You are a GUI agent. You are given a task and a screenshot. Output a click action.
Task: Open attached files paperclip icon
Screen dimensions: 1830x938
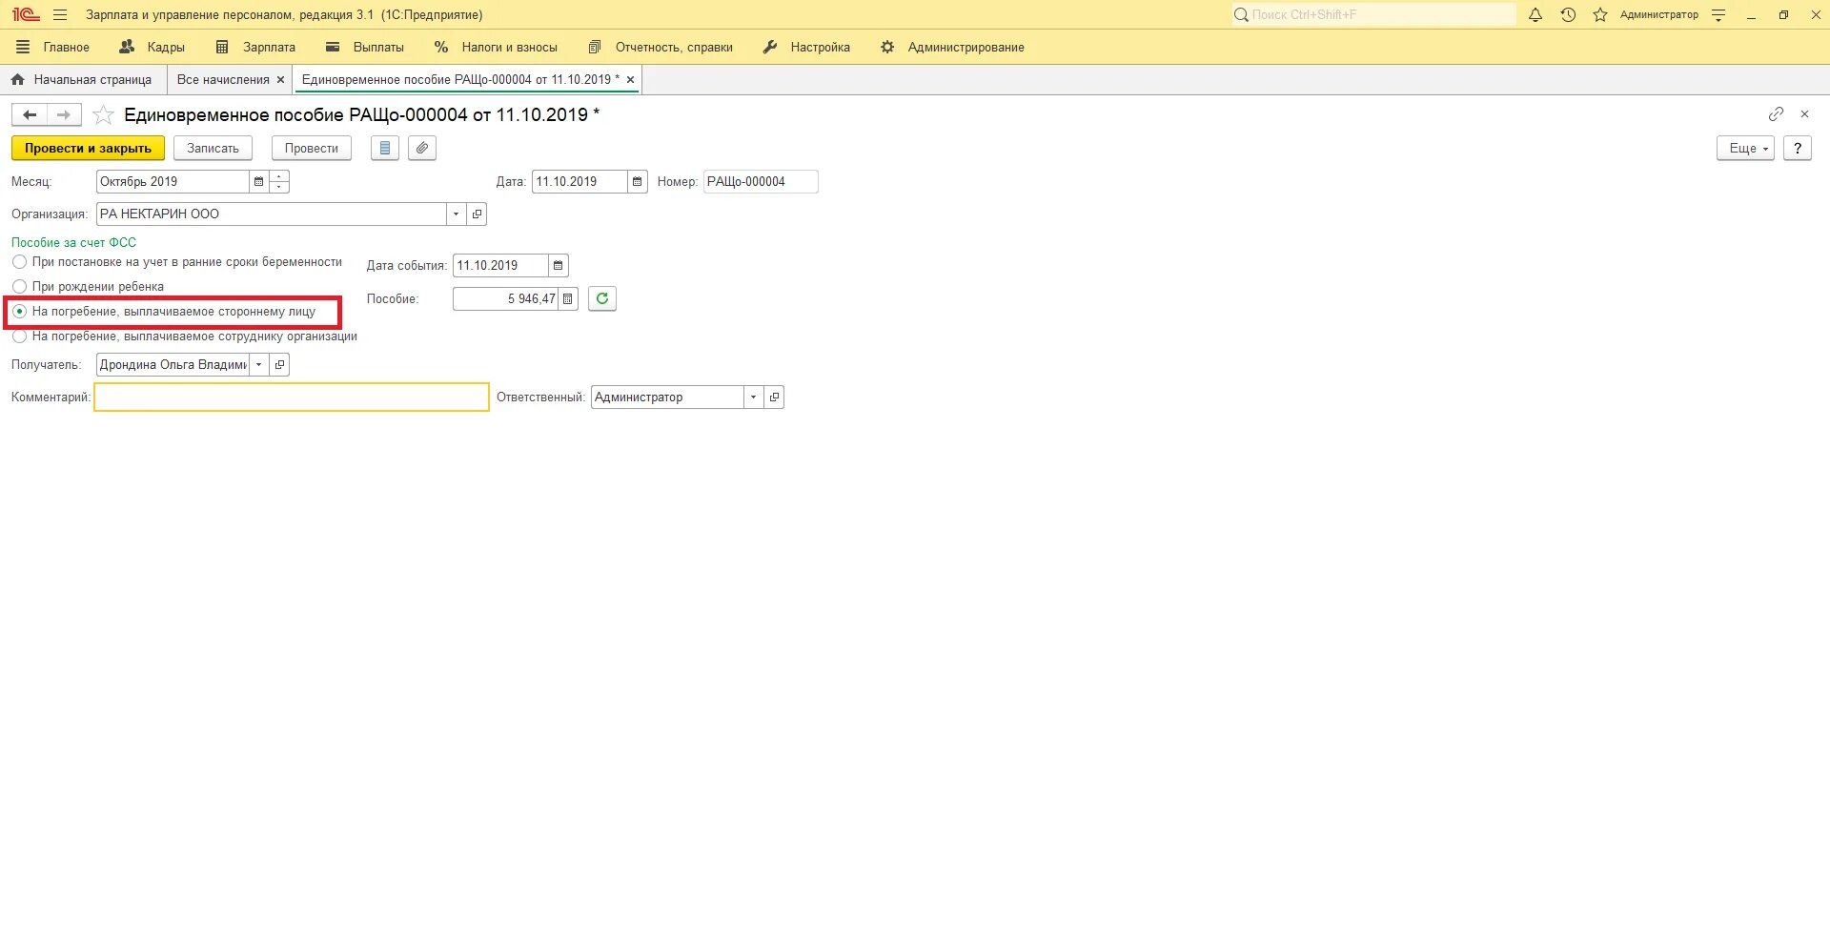point(422,148)
